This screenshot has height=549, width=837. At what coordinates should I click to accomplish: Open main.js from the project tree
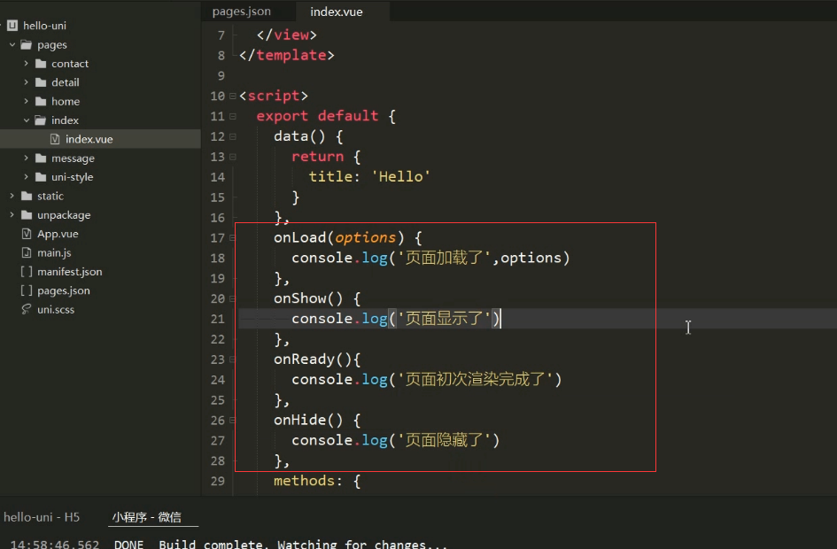click(54, 253)
